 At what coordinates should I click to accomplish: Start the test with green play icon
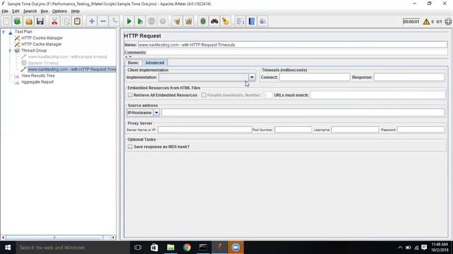pos(129,21)
